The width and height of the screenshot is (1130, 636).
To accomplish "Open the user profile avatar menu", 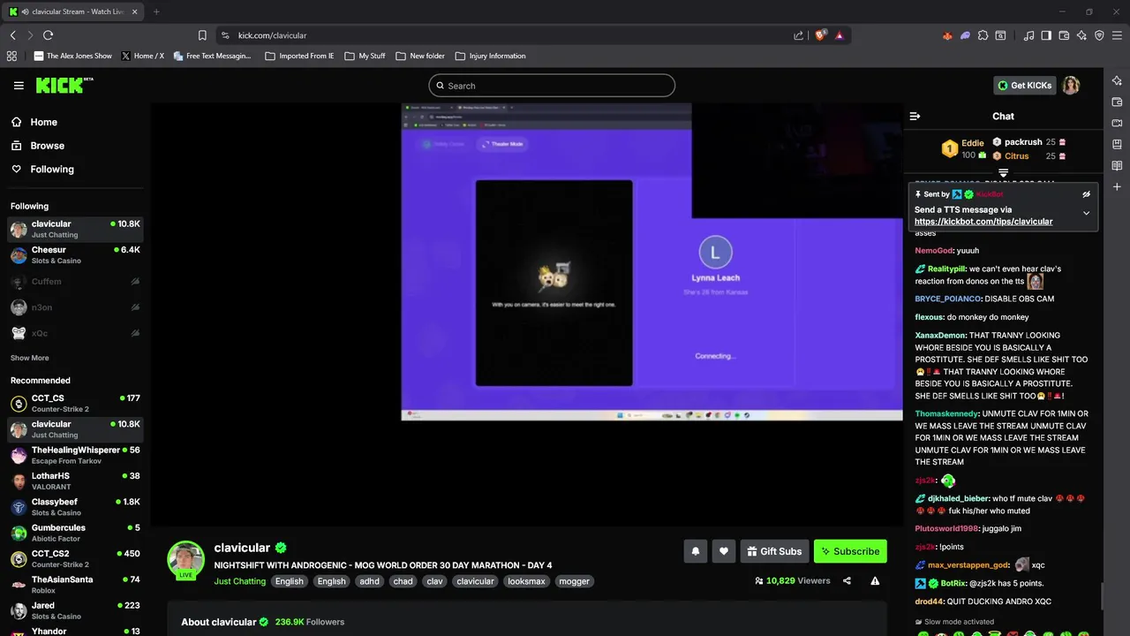I will tap(1071, 85).
